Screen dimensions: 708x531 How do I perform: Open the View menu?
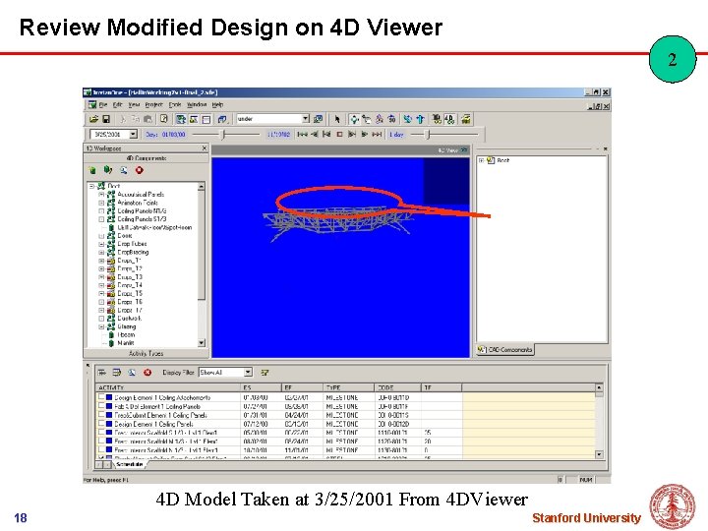click(134, 105)
